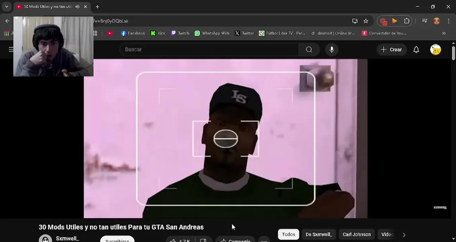Screen dimensions: 456x242
Task: Mute the tab using its speaker icon
Action: [77, 7]
